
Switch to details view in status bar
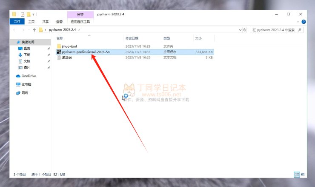click(297, 175)
